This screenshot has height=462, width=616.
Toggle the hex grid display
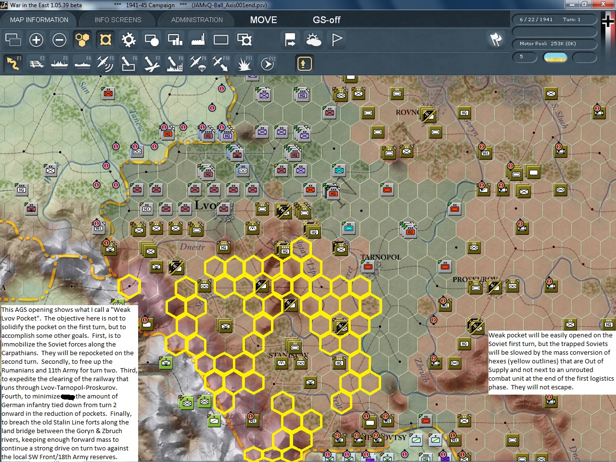pos(82,39)
